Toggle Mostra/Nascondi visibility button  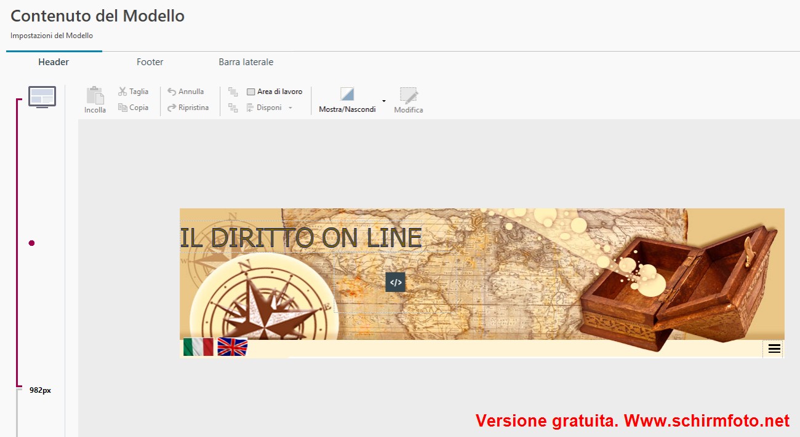point(347,100)
